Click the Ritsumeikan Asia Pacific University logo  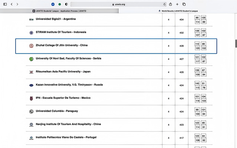[x=31, y=72]
